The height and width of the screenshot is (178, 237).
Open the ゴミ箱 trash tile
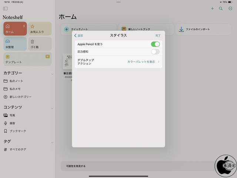pyautogui.click(x=40, y=44)
